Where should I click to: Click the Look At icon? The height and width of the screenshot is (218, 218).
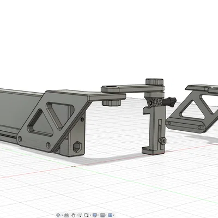coord(66,215)
